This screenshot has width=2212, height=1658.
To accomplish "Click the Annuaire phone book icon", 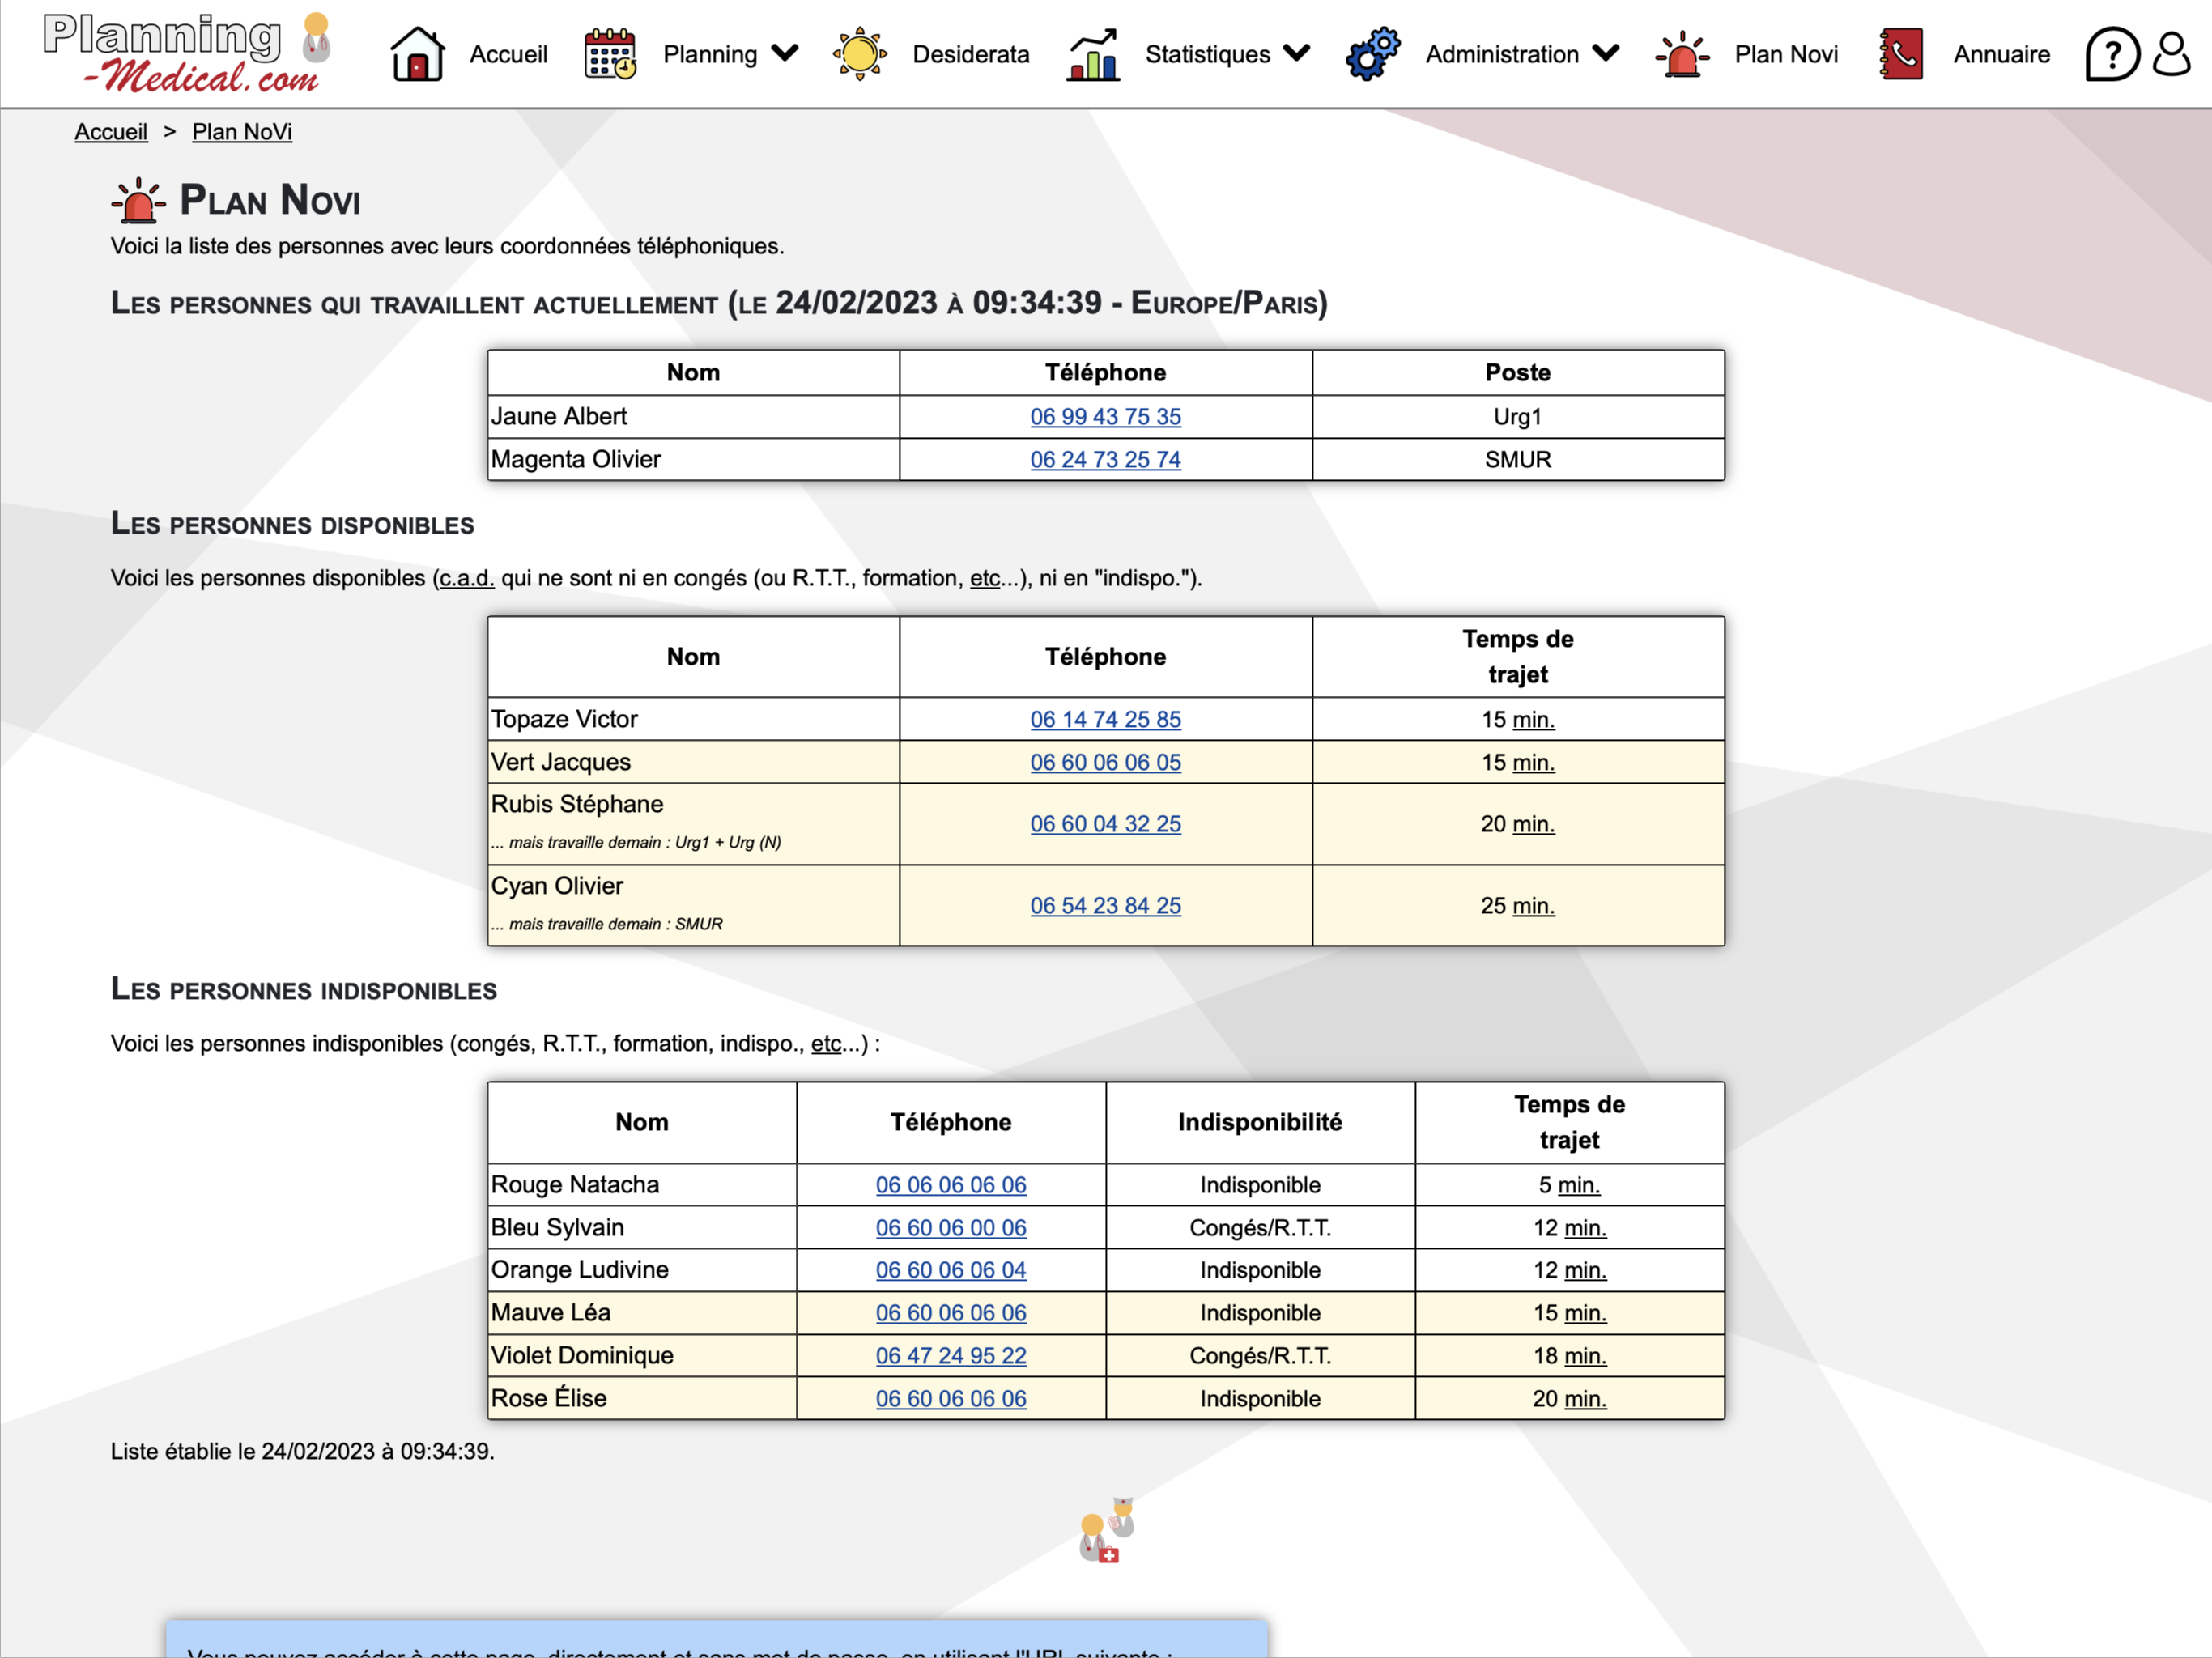I will pyautogui.click(x=1900, y=54).
